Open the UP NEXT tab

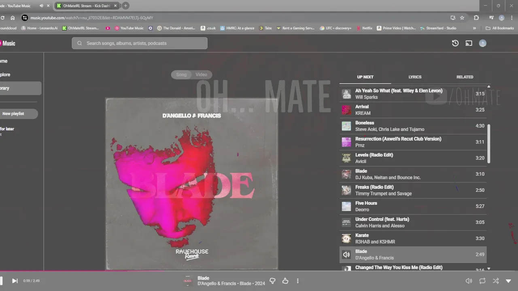click(x=365, y=77)
